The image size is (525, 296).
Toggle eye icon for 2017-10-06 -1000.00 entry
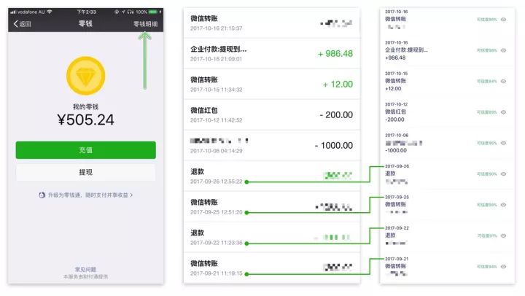pyautogui.click(x=503, y=143)
